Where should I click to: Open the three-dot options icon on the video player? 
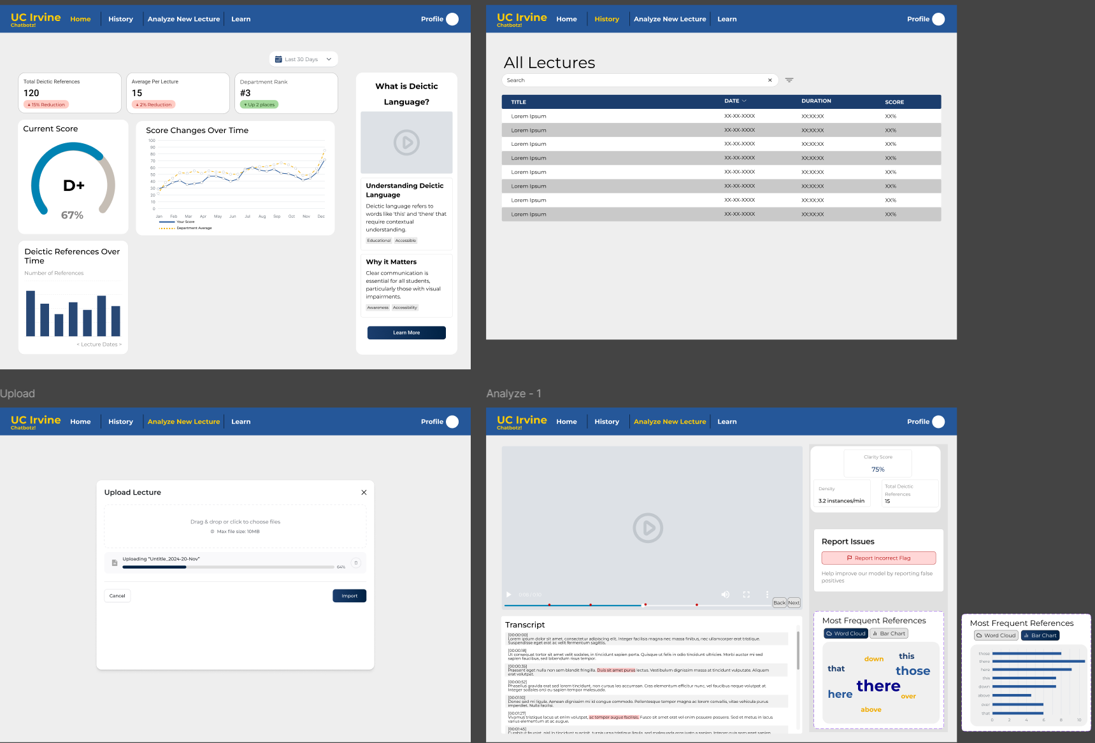pos(766,594)
